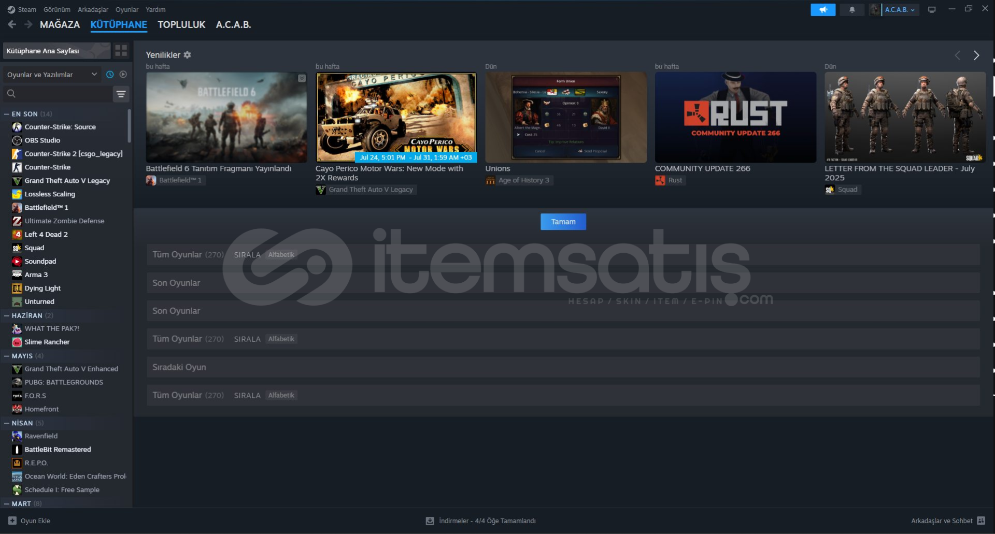Open the Oyunlar menu

[127, 9]
